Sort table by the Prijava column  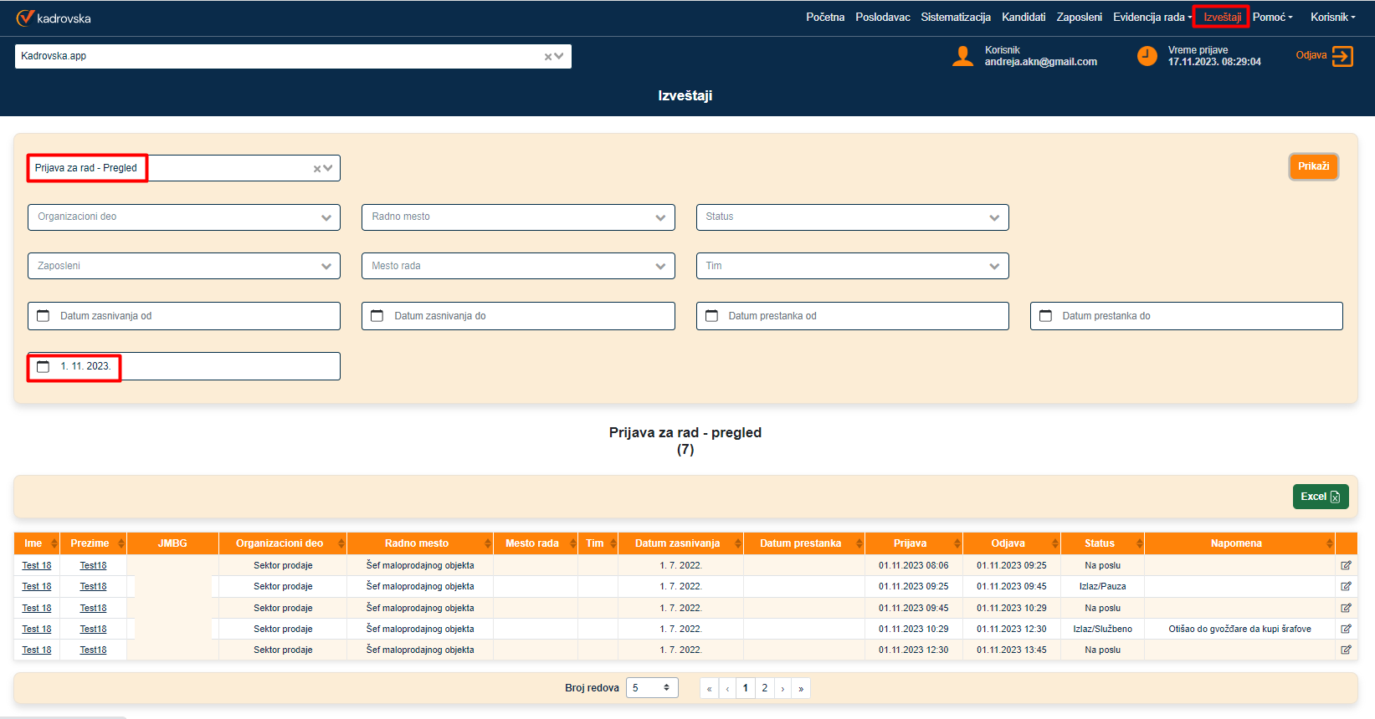(910, 543)
